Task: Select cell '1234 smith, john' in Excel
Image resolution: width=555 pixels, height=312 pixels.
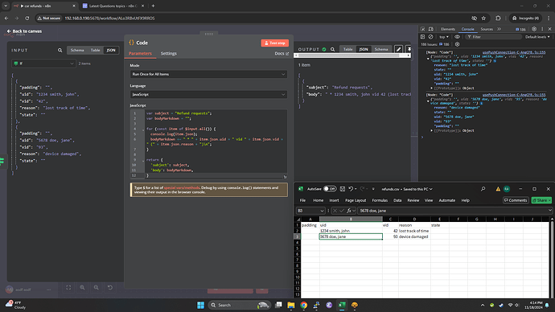Action: [x=351, y=231]
